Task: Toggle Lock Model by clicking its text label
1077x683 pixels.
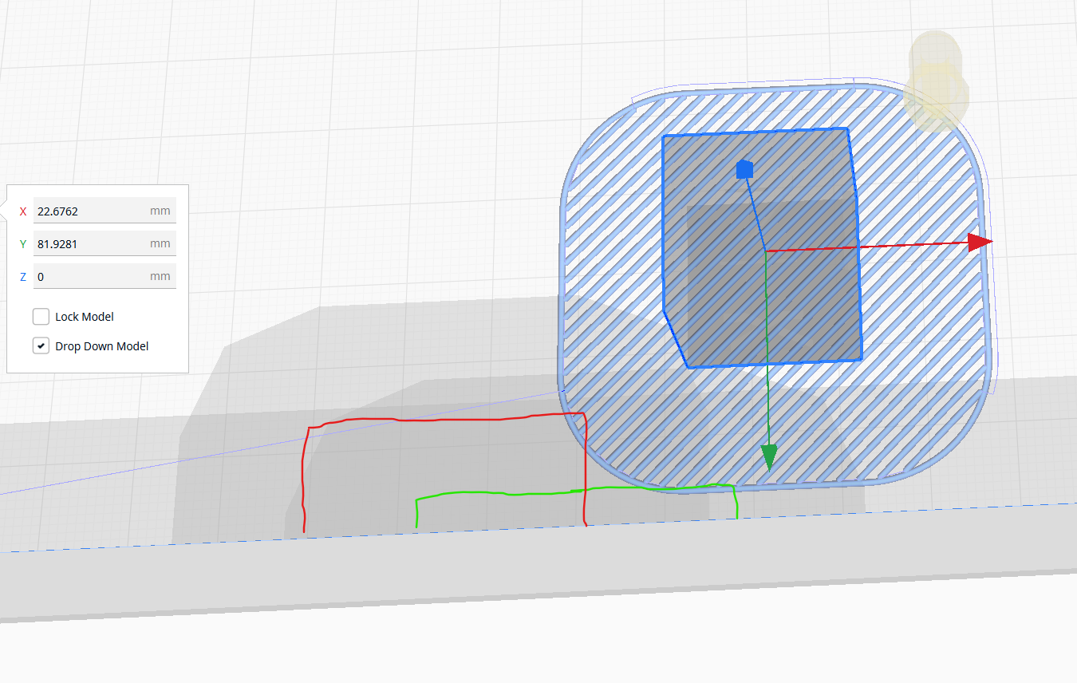Action: point(84,316)
